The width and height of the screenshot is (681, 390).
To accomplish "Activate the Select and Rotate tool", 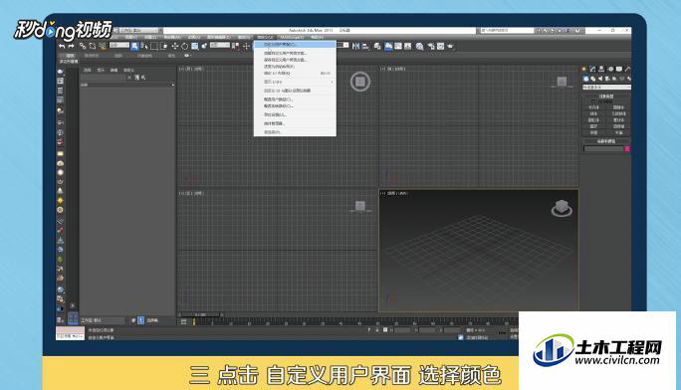I will [184, 46].
